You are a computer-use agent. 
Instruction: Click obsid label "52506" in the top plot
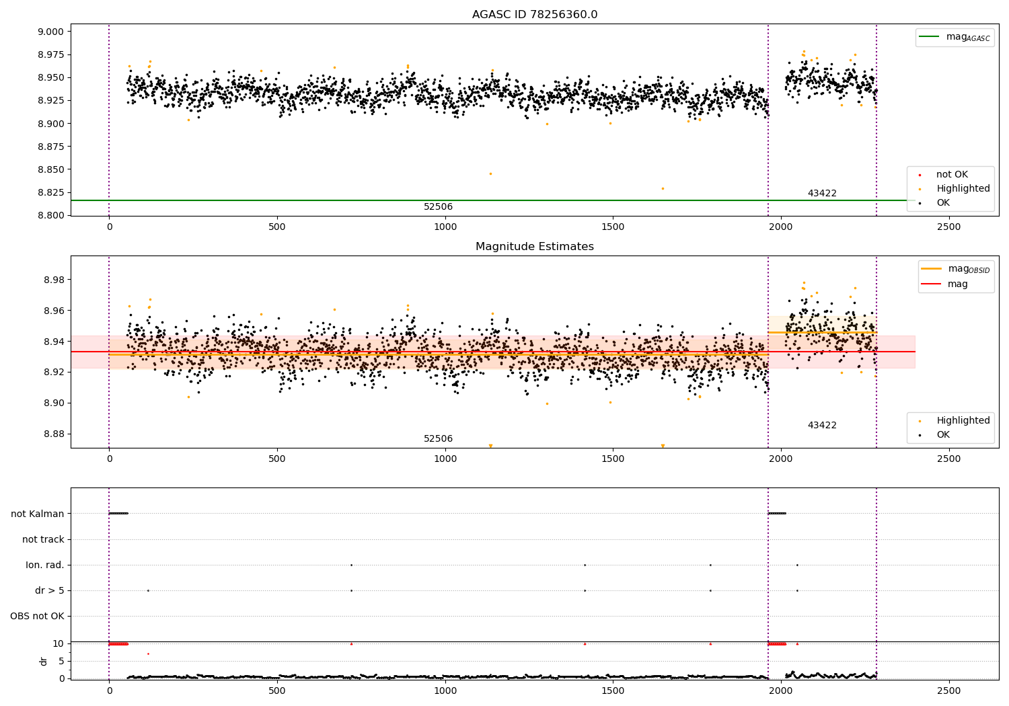[x=438, y=207]
